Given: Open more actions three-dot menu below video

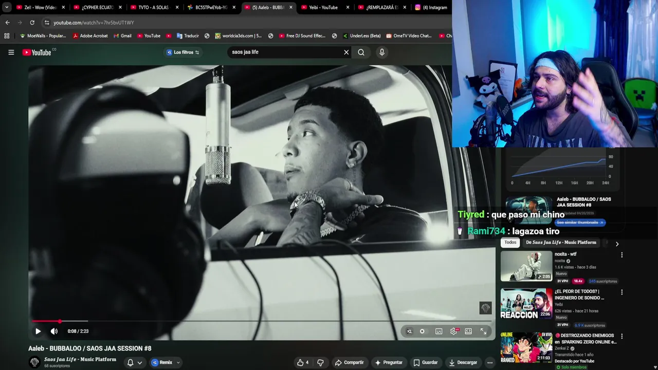Looking at the screenshot, I should pyautogui.click(x=490, y=362).
